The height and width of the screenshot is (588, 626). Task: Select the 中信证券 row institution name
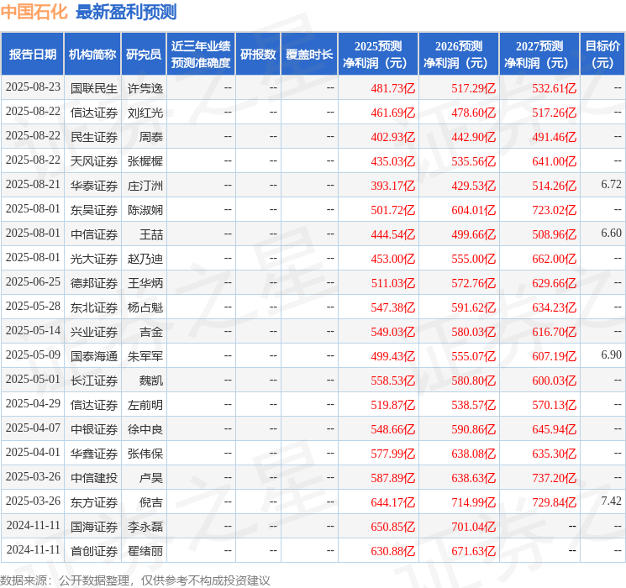94,234
